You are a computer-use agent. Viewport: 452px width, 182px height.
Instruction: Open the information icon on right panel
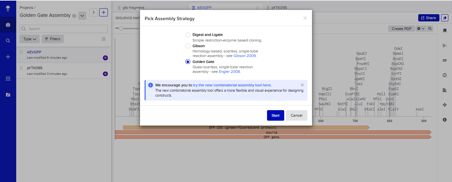coord(444,120)
